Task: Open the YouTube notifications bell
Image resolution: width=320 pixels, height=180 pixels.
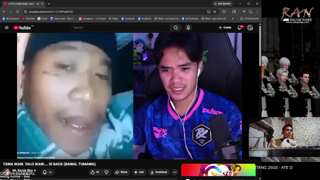Action: [x=239, y=27]
